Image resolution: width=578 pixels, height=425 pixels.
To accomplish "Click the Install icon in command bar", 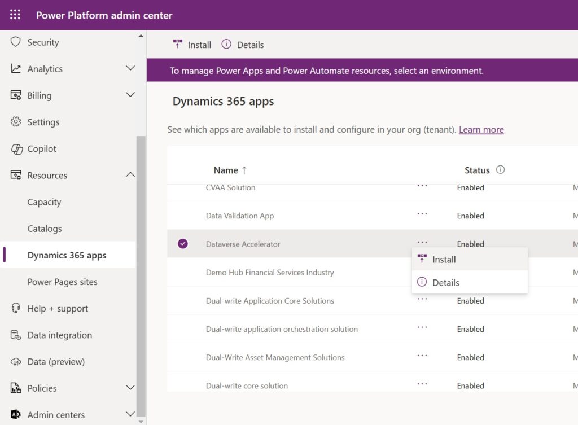I will pyautogui.click(x=178, y=44).
